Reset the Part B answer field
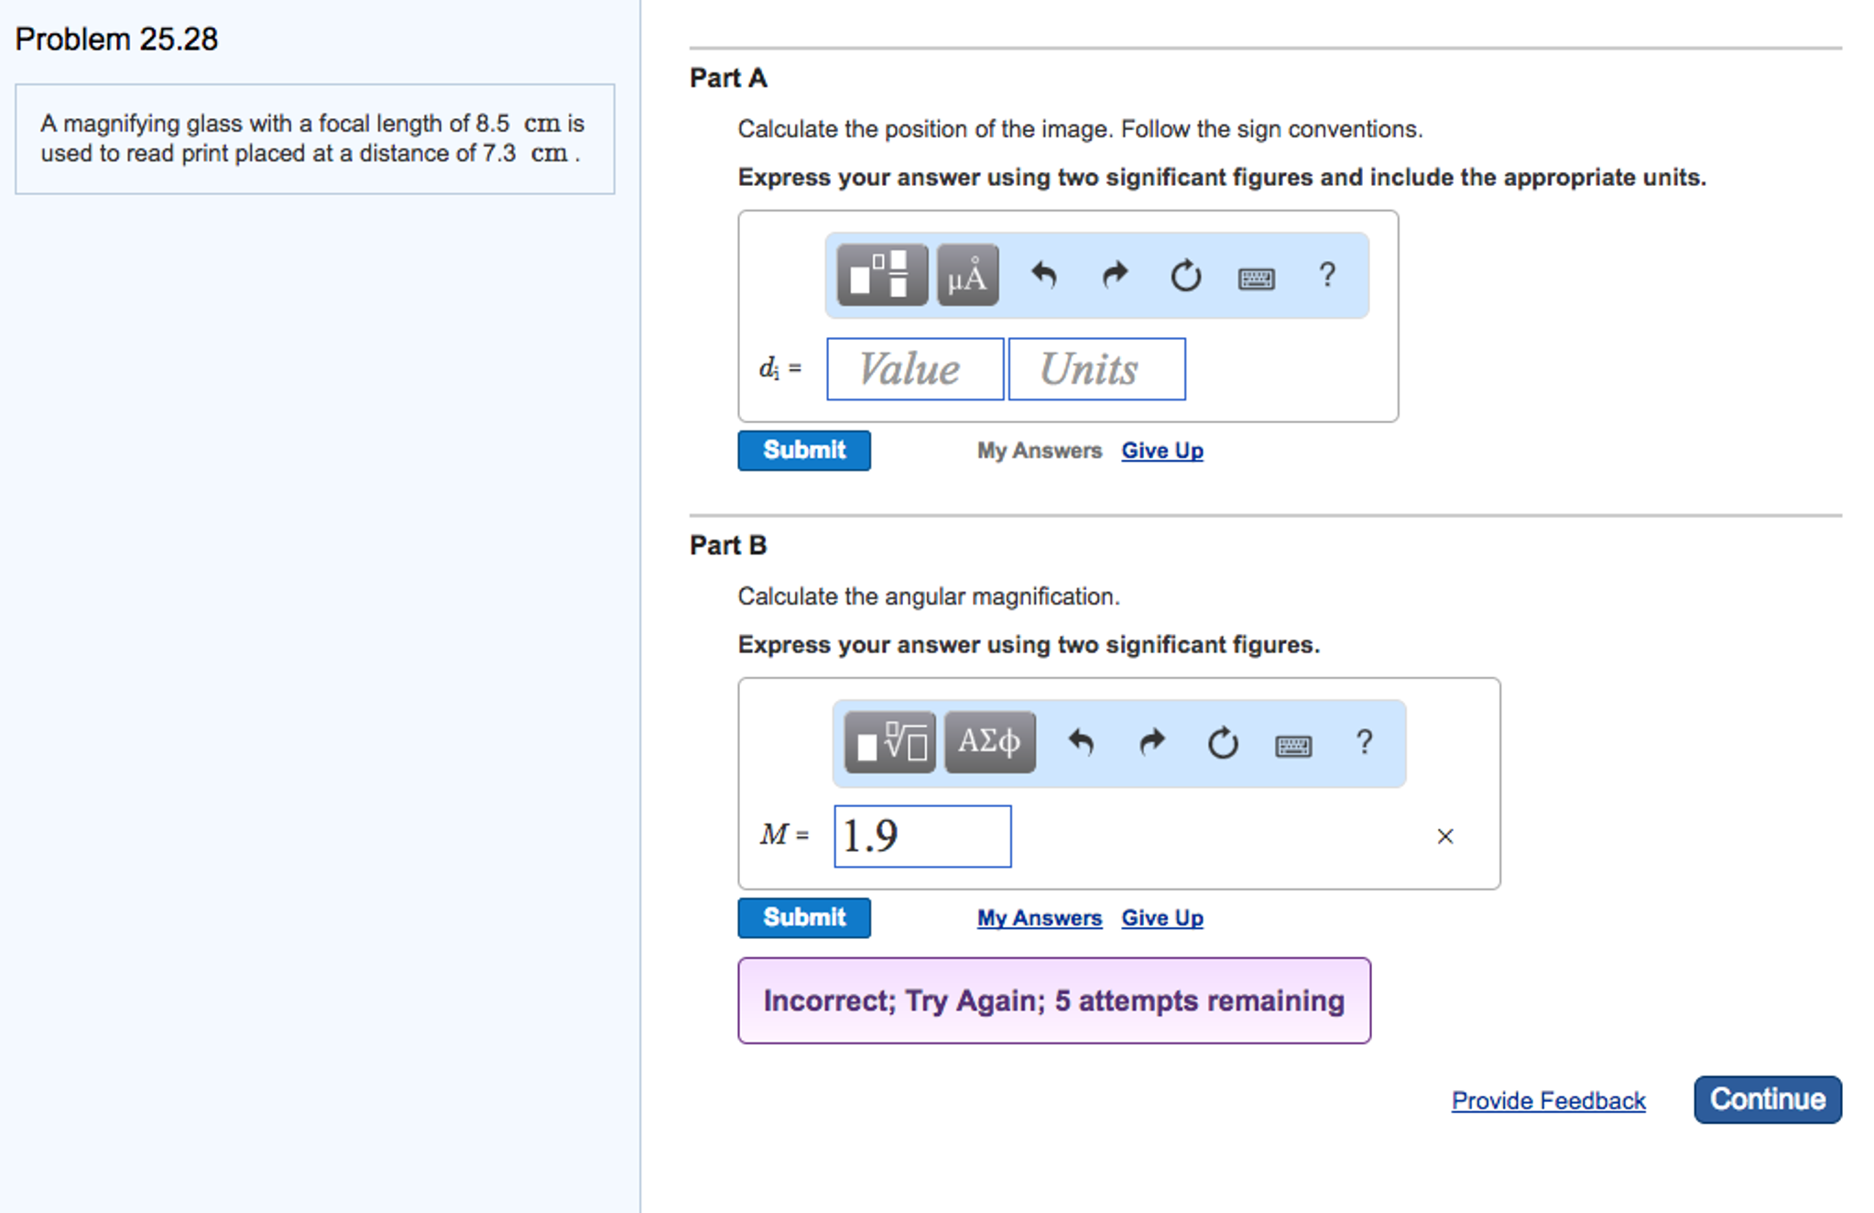This screenshot has height=1213, width=1874. pyautogui.click(x=1223, y=742)
